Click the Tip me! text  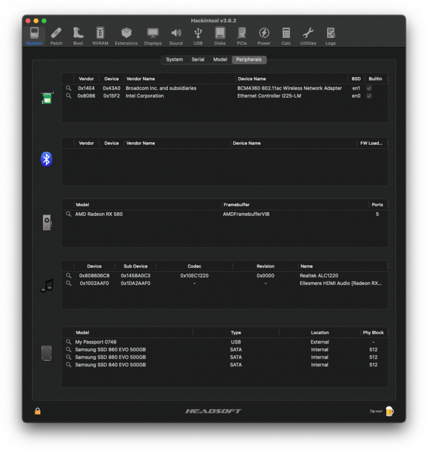(376, 411)
